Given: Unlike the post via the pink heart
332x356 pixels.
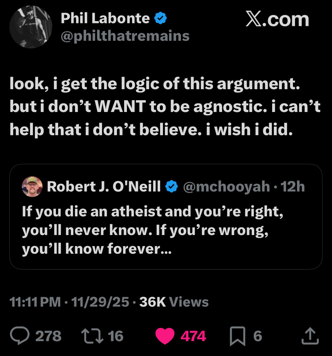Looking at the screenshot, I should point(166,336).
